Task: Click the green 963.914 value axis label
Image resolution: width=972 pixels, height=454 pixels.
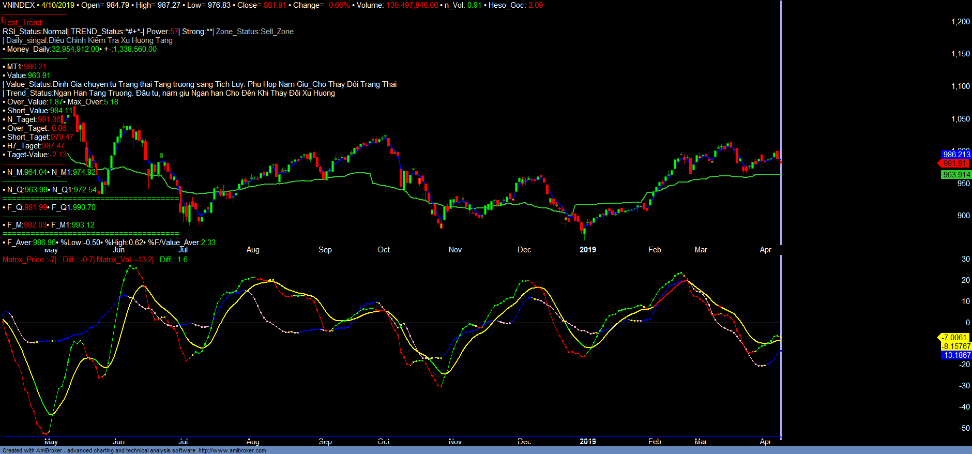Action: pyautogui.click(x=956, y=175)
